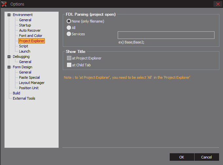223x165 pixels.
Task: Open the Startup settings page
Action: tap(25, 25)
